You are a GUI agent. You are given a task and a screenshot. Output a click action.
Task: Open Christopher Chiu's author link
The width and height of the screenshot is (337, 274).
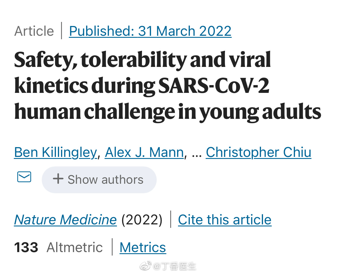(258, 152)
